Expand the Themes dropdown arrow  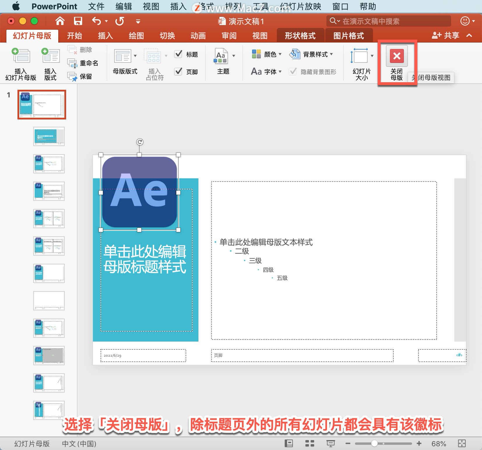[234, 56]
